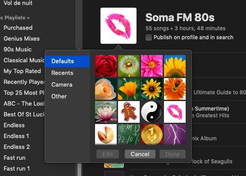The width and height of the screenshot is (246, 176).
Task: Enable Publish on profile and in search
Action: tap(149, 37)
